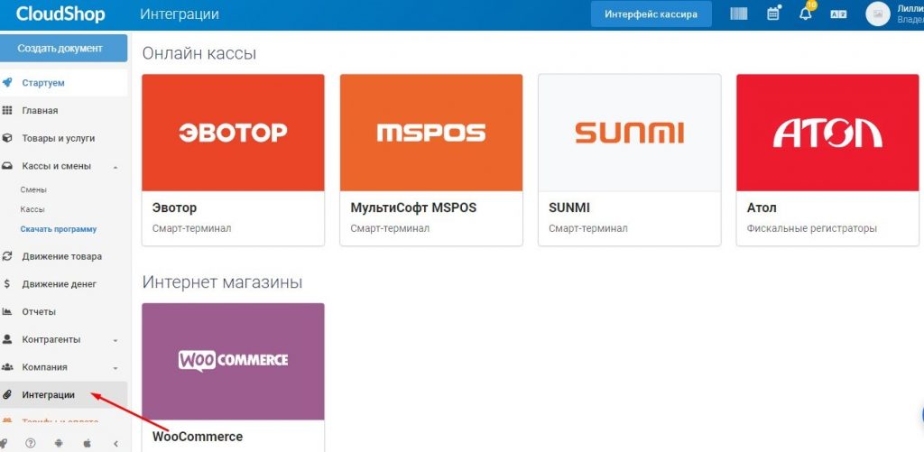Open Товары и услуги menu item
Screen dimensions: 924x452
click(59, 139)
